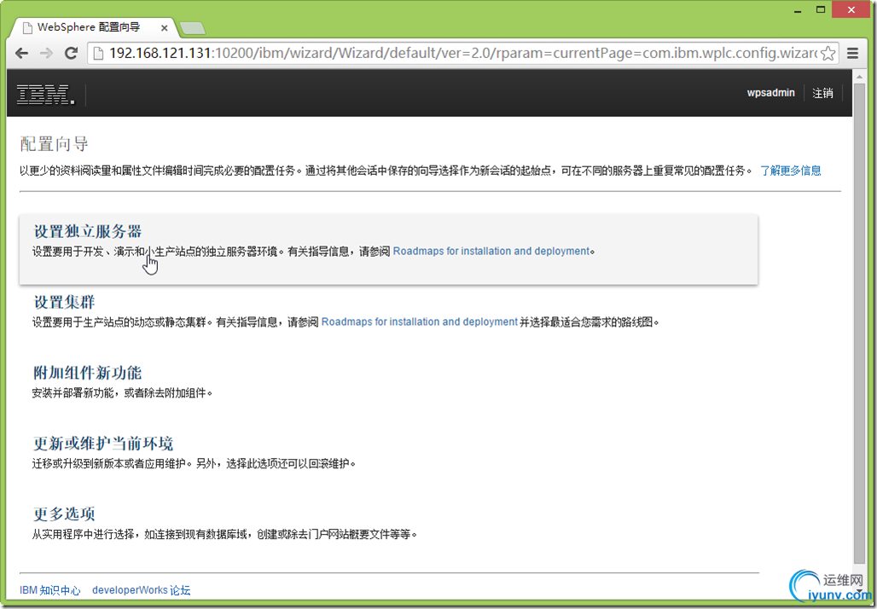877x609 pixels.
Task: Reload the page with the refresh icon
Action: (x=71, y=53)
